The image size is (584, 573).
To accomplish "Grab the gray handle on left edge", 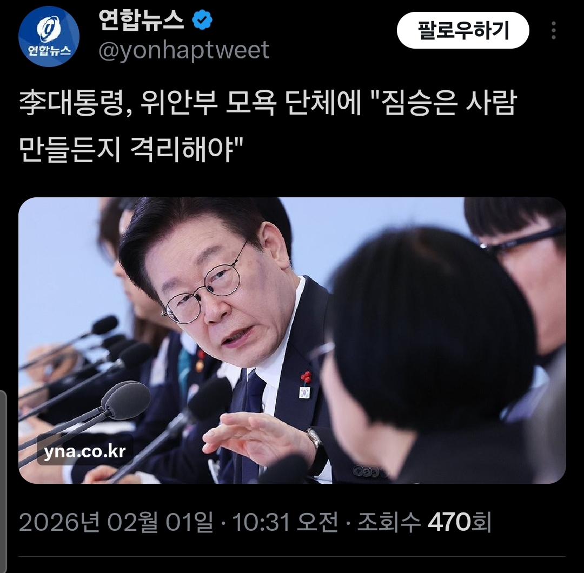I will coord(3,480).
